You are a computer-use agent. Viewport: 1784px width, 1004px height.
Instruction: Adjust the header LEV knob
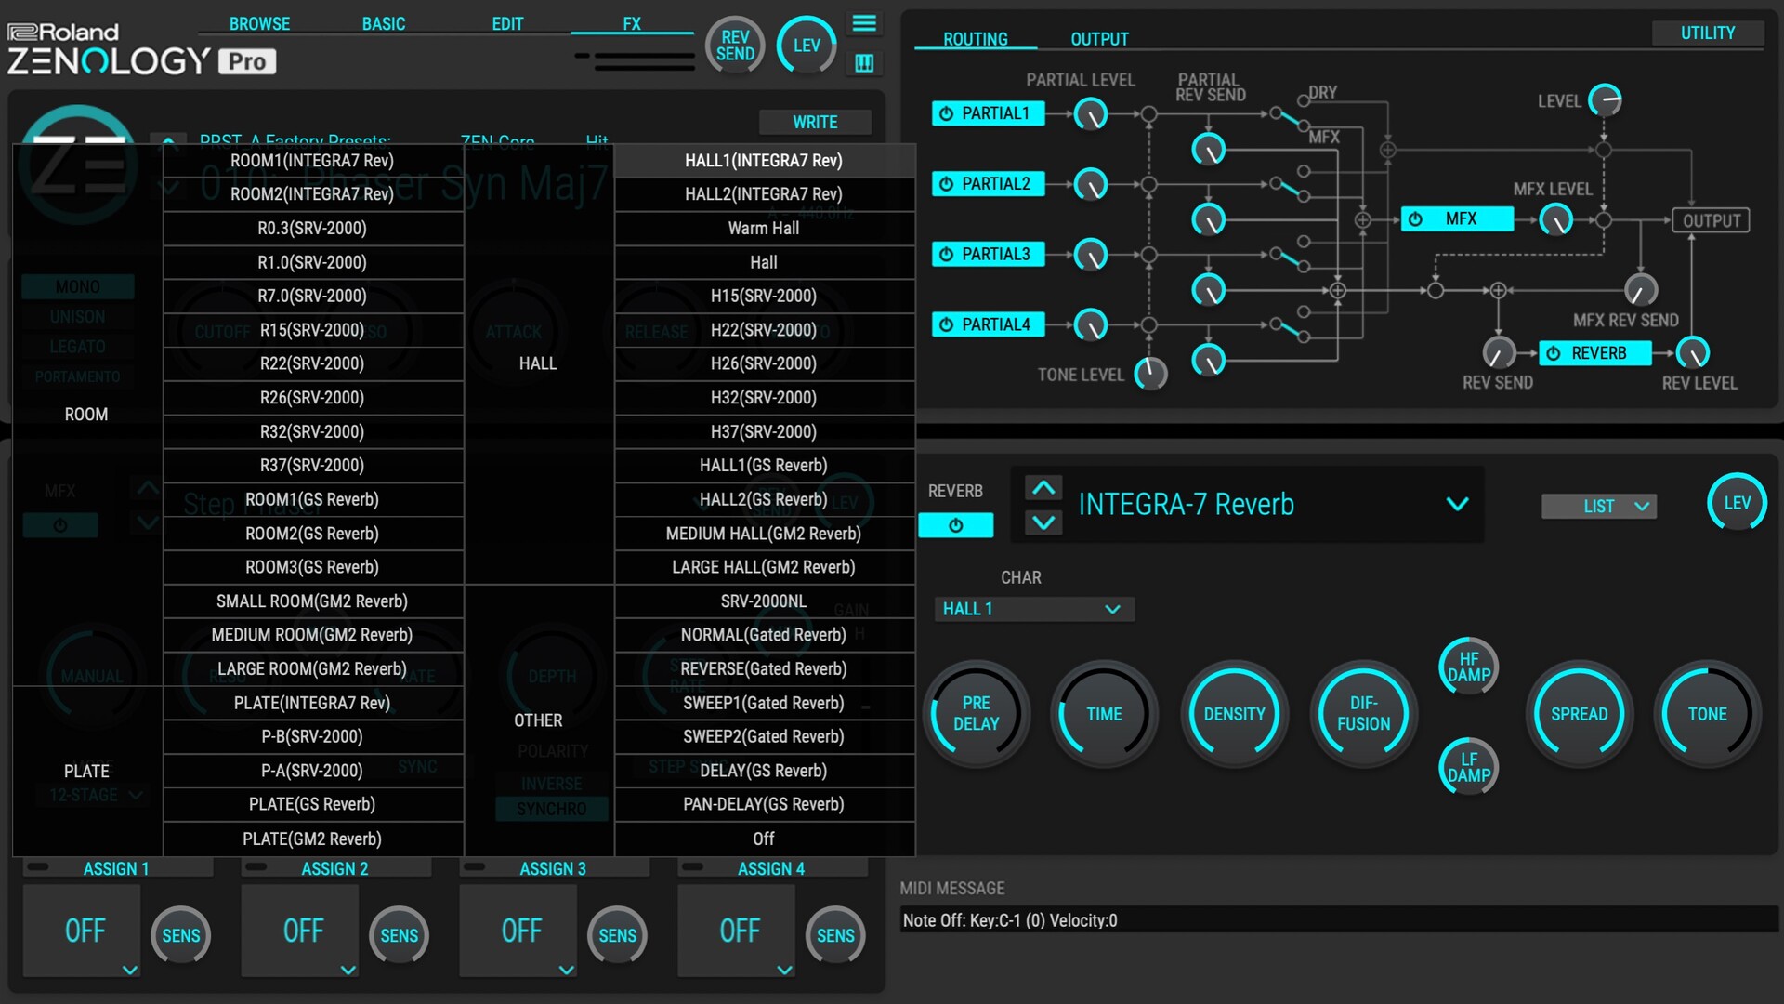[x=807, y=46]
